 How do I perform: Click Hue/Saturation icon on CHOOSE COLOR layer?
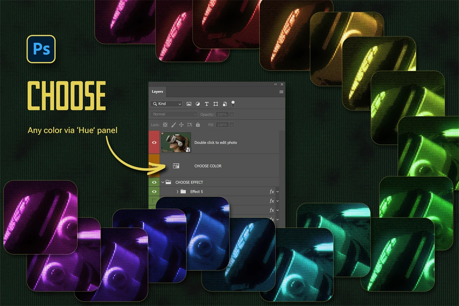pos(176,166)
